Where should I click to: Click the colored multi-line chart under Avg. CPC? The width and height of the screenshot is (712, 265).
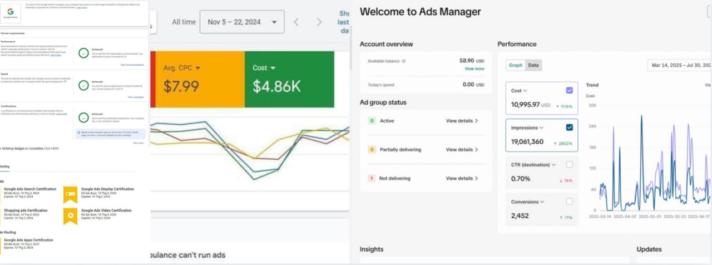(250, 151)
